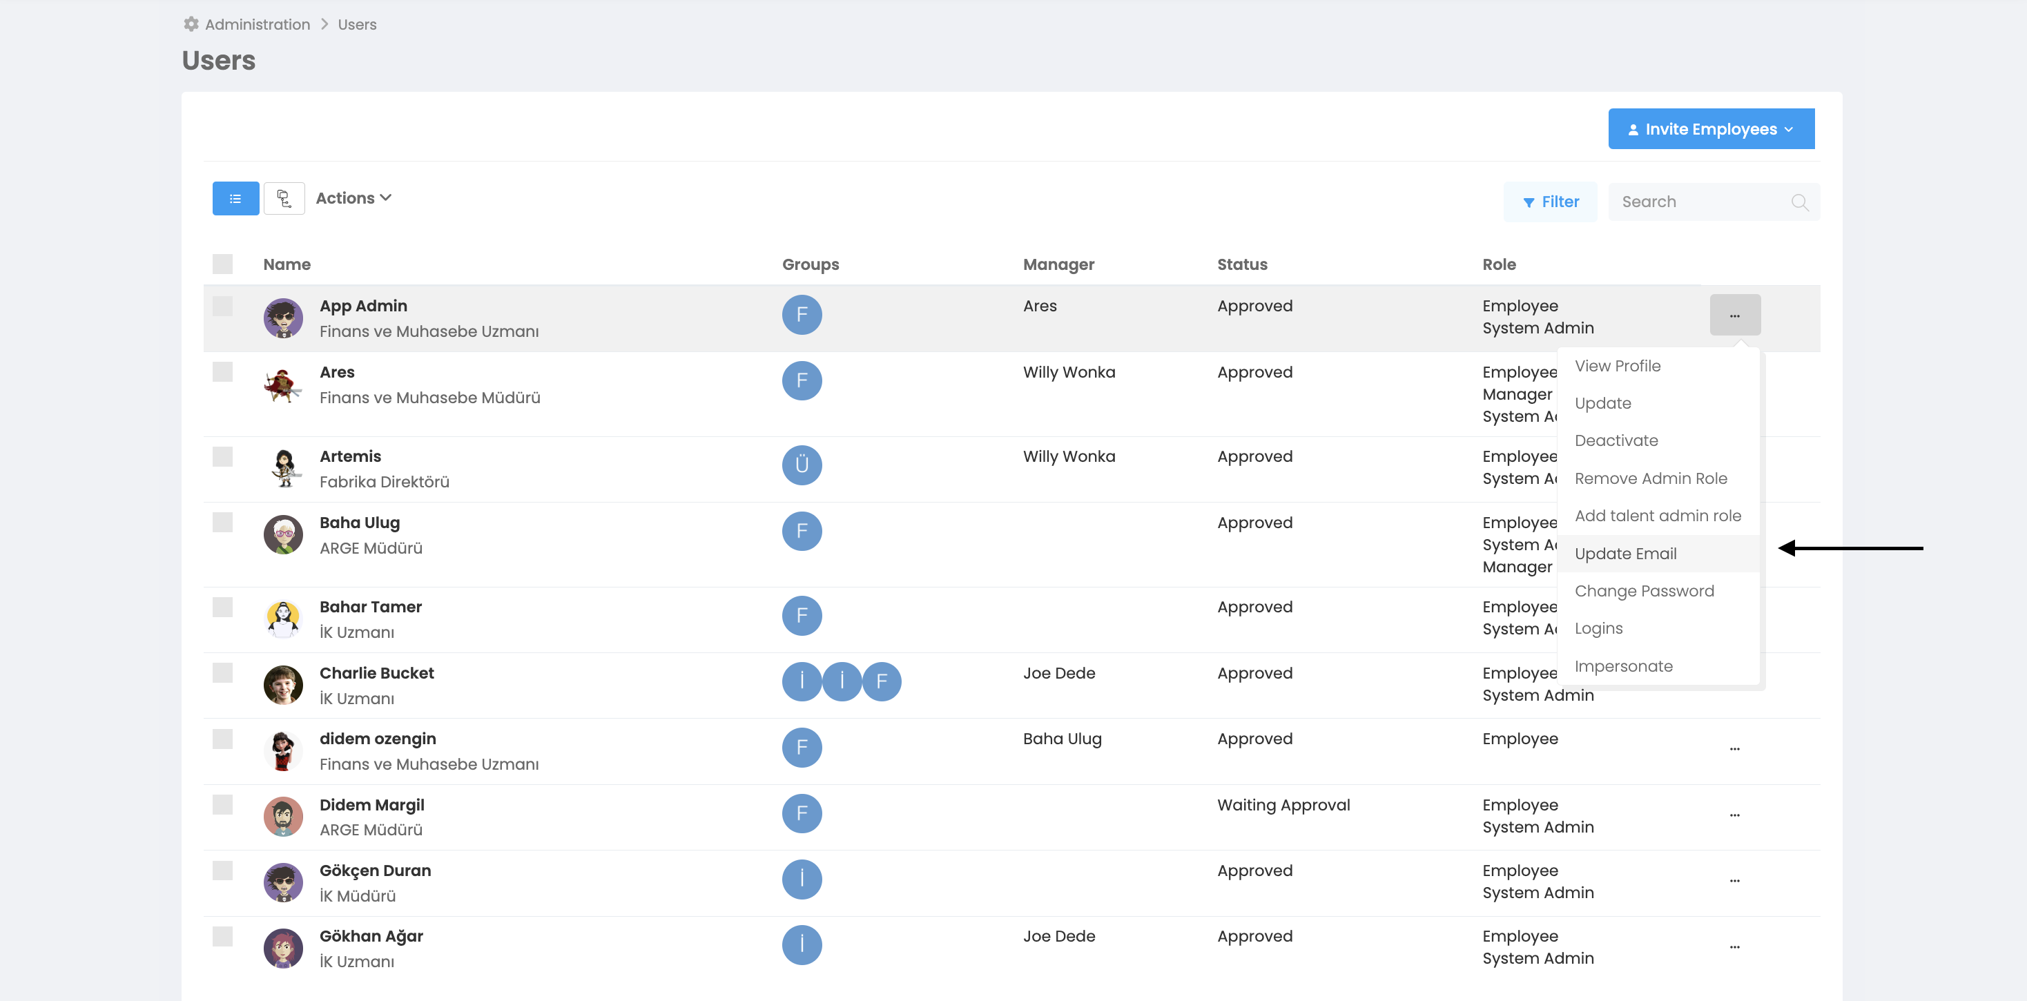
Task: Tick the select-all header checkbox
Action: [x=223, y=264]
